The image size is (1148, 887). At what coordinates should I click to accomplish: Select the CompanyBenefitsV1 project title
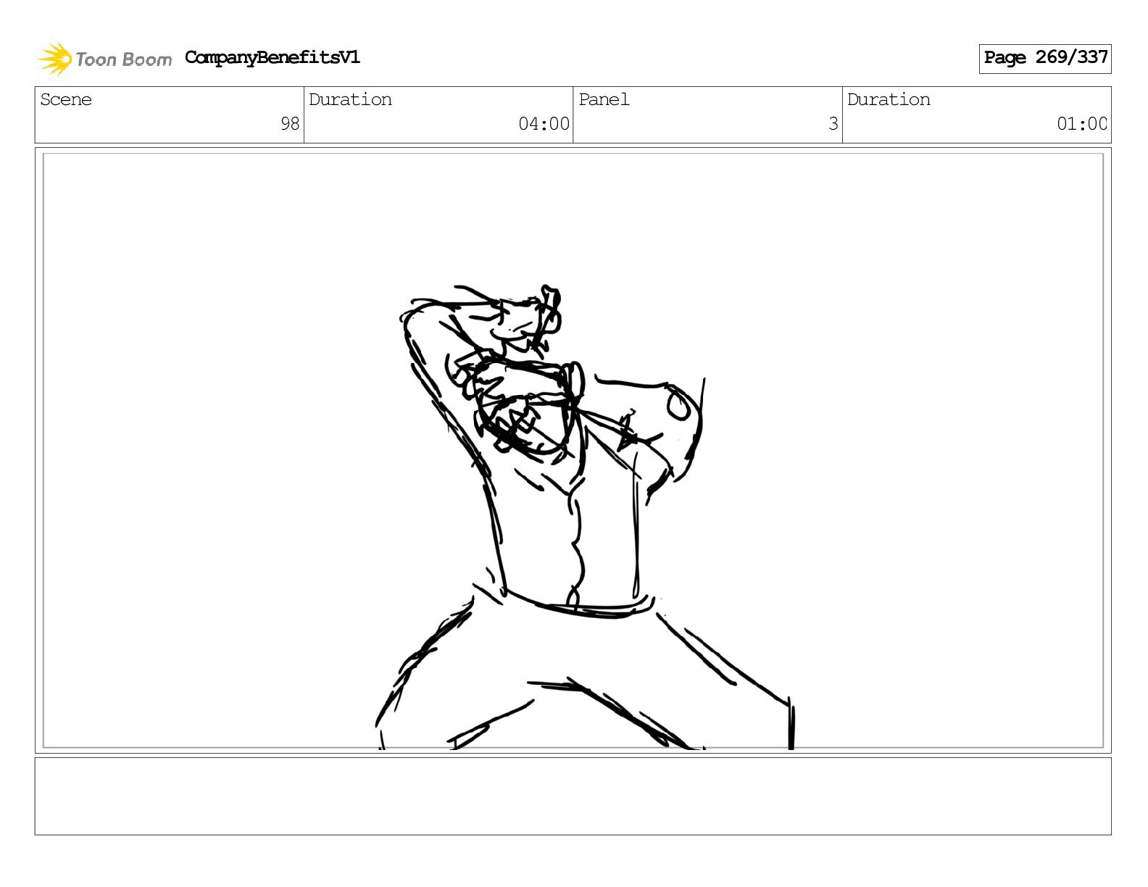tap(273, 58)
